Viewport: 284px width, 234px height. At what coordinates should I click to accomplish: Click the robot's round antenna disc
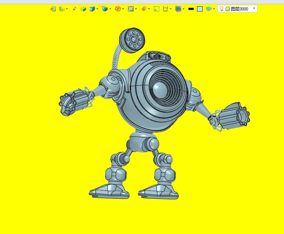coord(132,40)
